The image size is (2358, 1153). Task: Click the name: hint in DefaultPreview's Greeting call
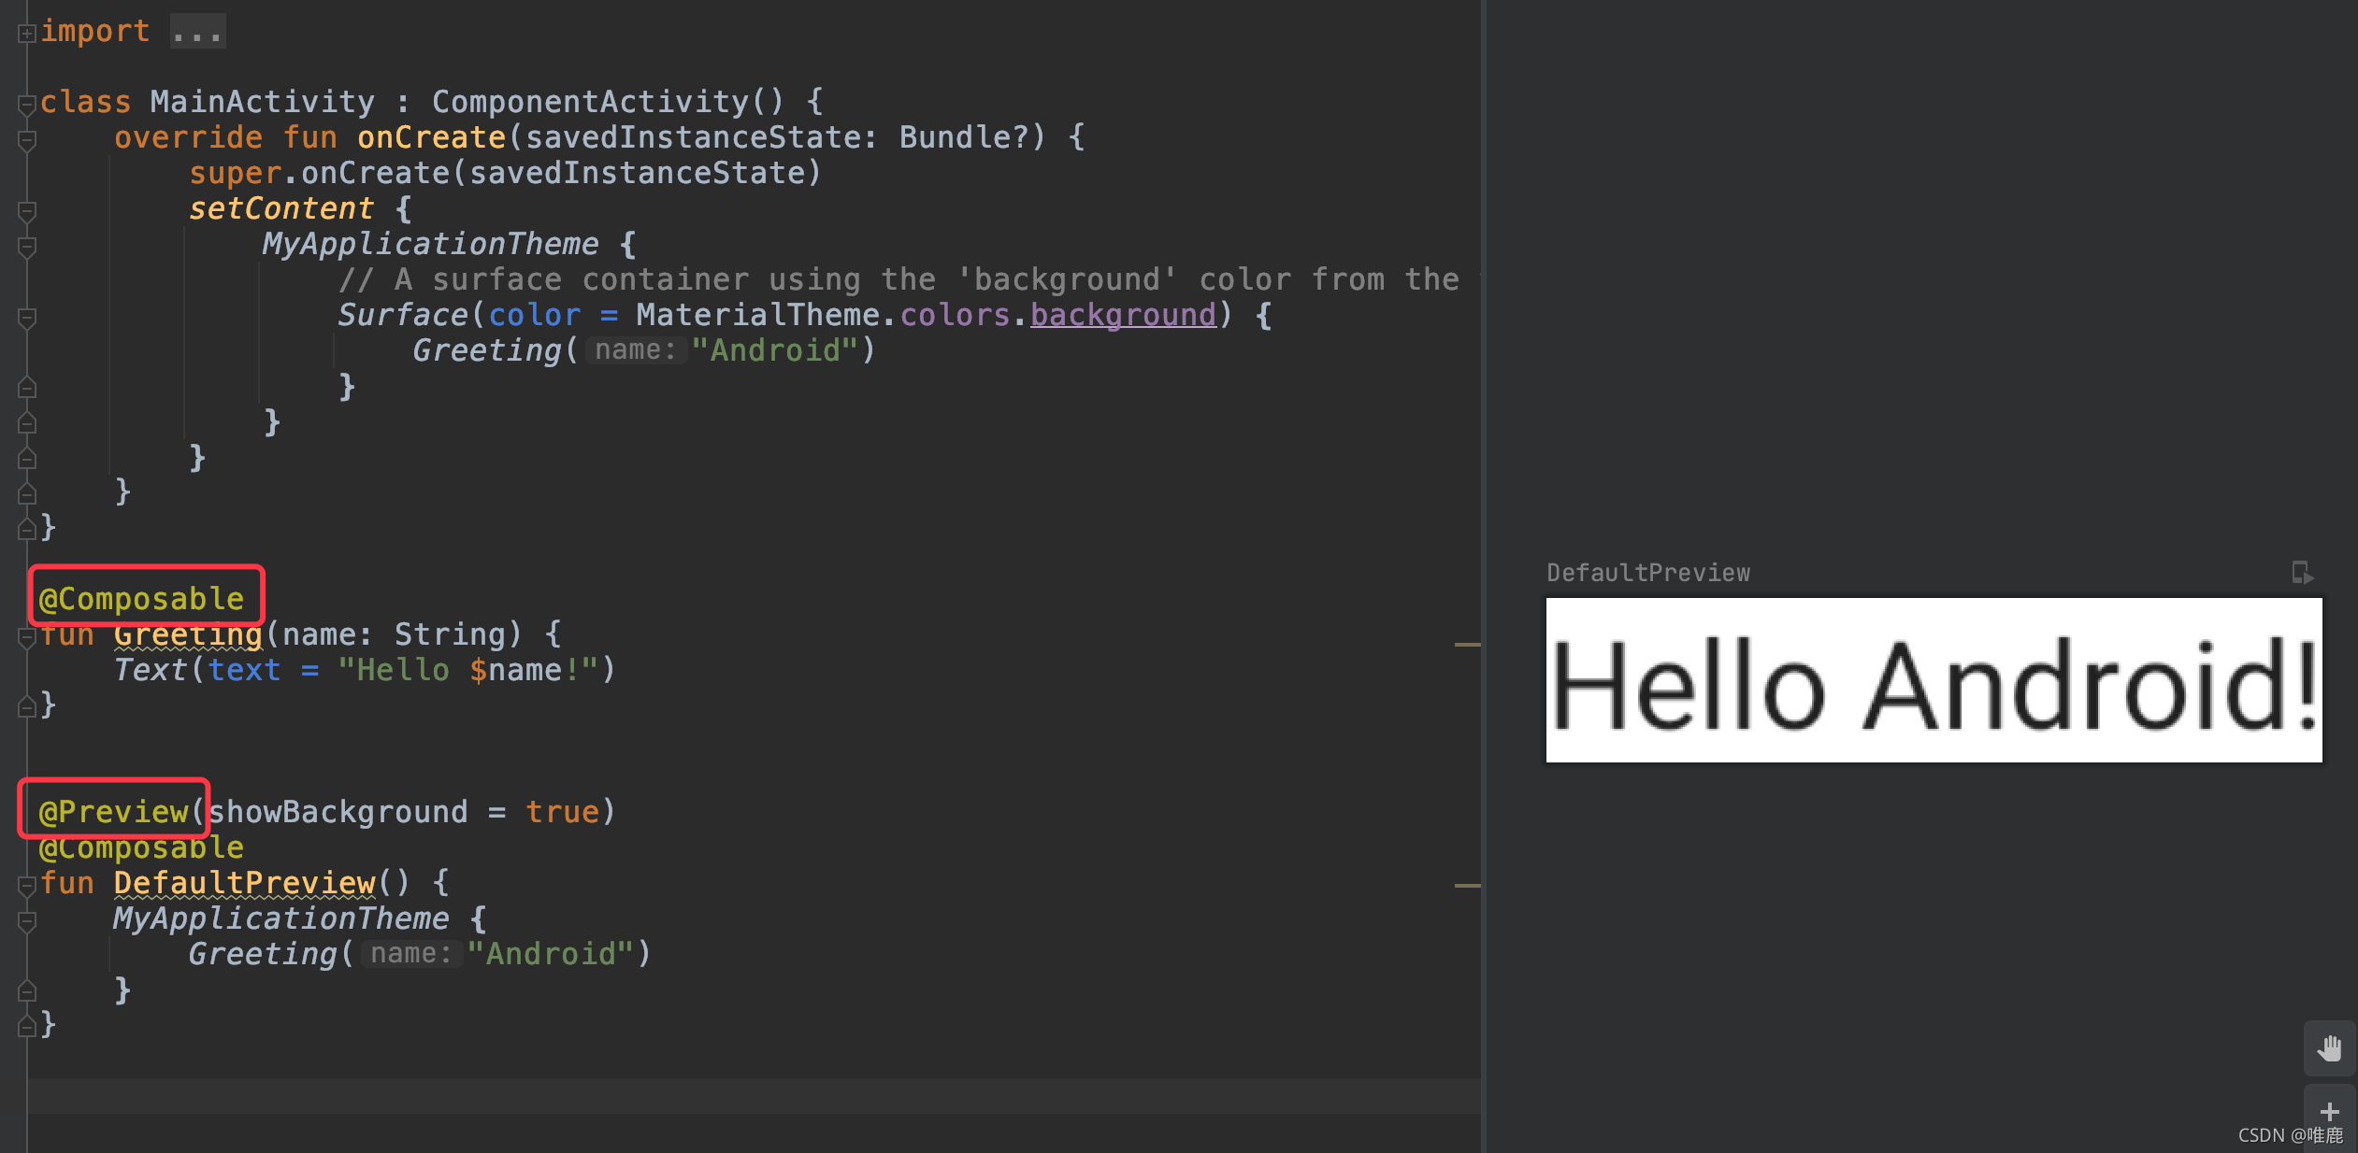[411, 954]
